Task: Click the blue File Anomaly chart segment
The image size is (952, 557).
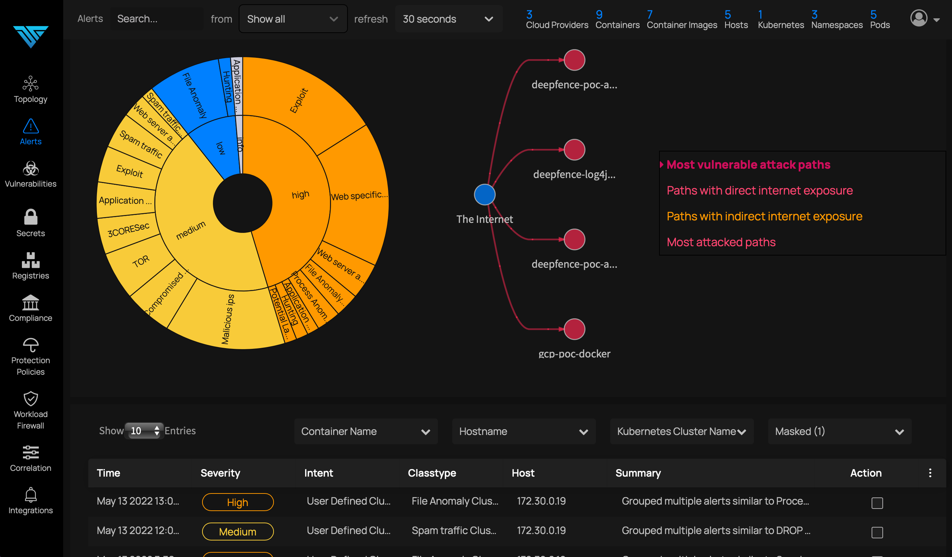Action: [195, 95]
